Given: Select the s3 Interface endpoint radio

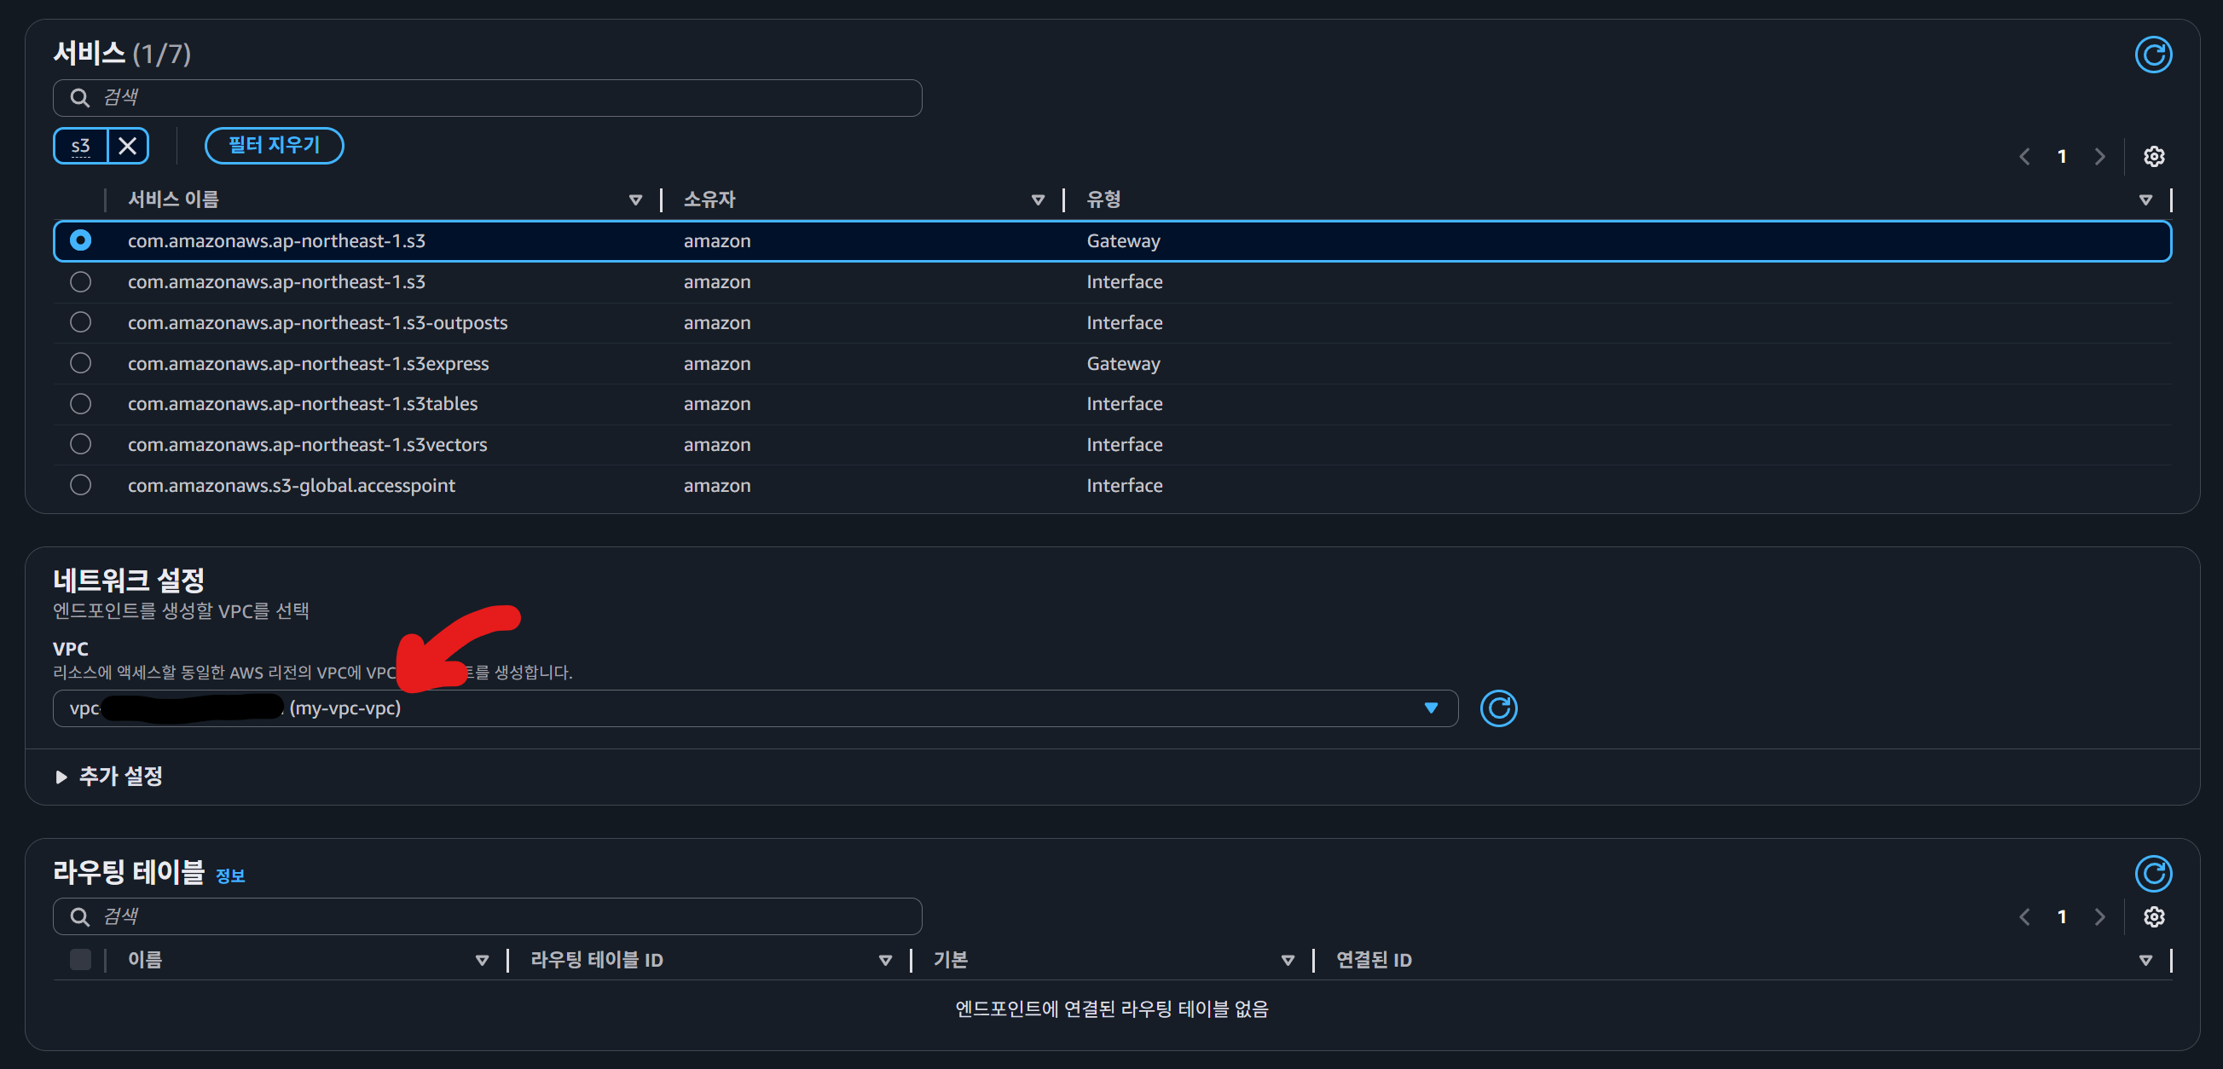Looking at the screenshot, I should [x=80, y=281].
